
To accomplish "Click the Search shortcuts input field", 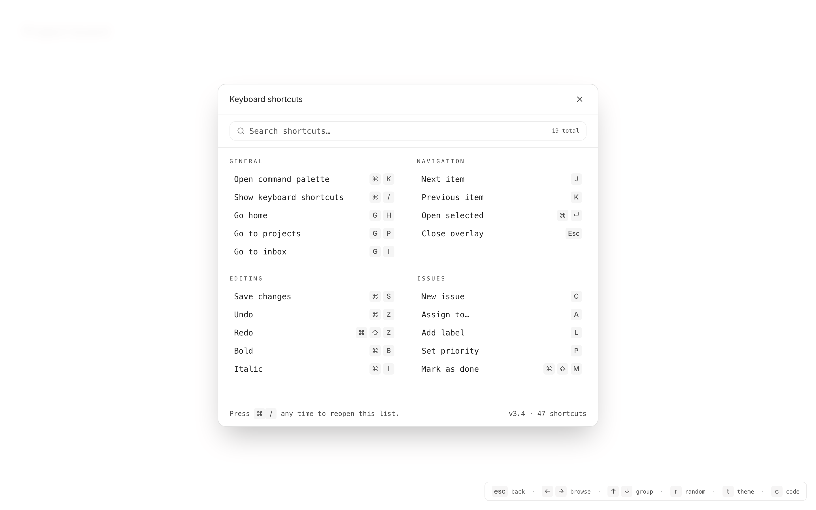I will (x=398, y=131).
